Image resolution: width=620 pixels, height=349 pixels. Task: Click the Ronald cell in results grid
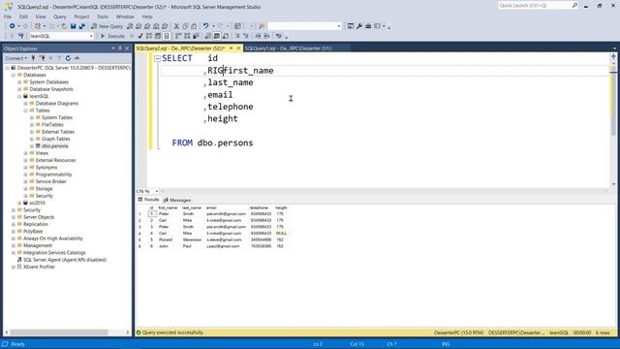pos(166,239)
